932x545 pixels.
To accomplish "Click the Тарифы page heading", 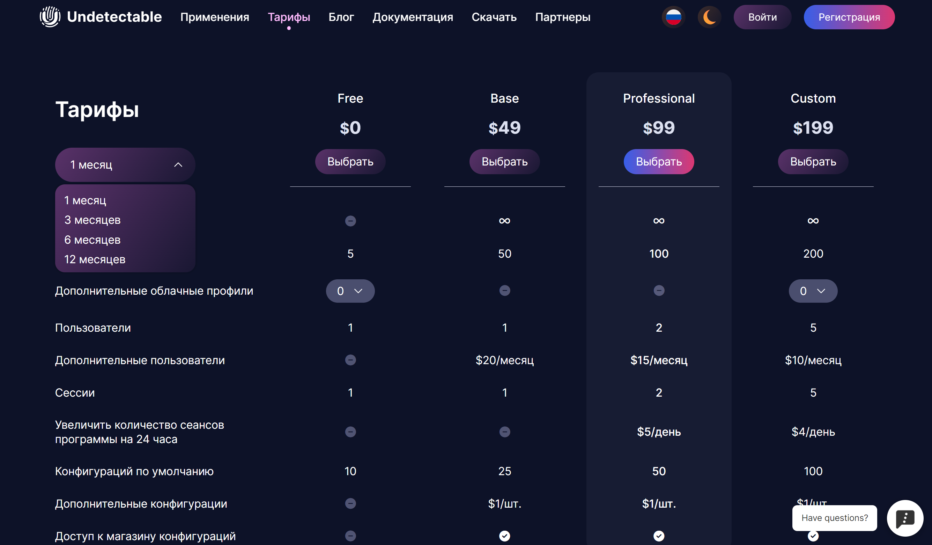I will click(97, 110).
